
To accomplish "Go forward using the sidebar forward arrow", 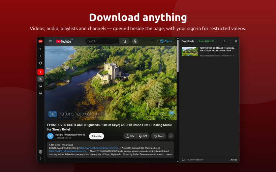I will [40, 56].
